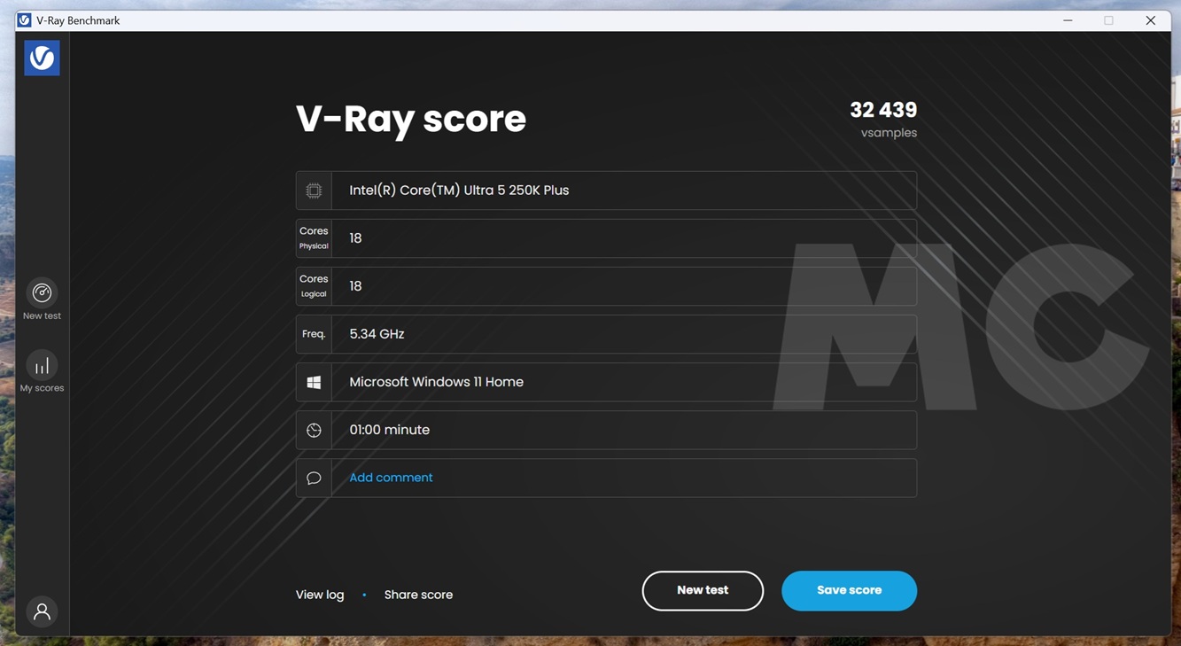Viewport: 1181px width, 646px height.
Task: Click the user profile icon in bottom sidebar
Action: [42, 611]
